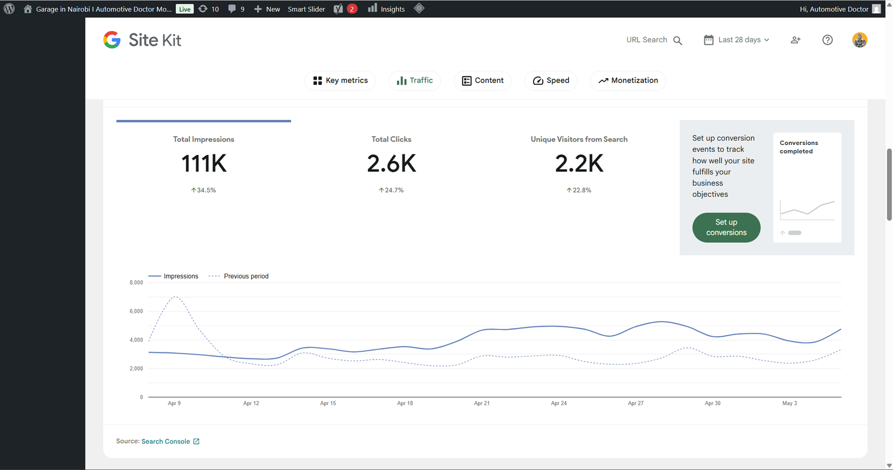Switch to the Key metrics tab

(340, 80)
